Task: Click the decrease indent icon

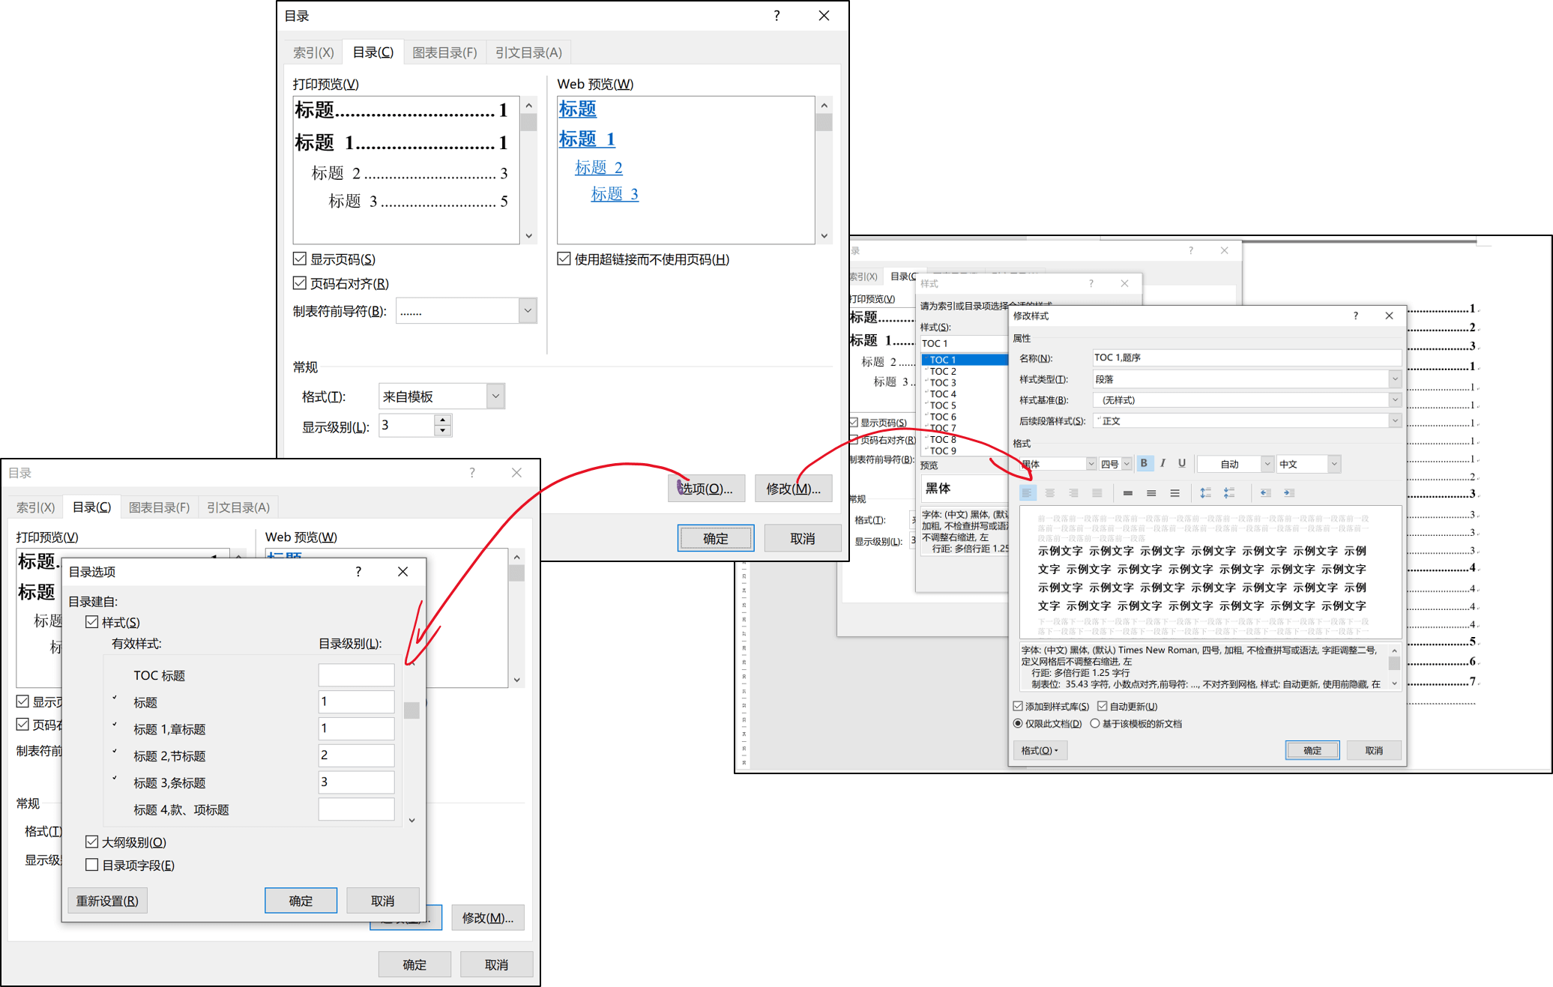Action: coord(1265,492)
